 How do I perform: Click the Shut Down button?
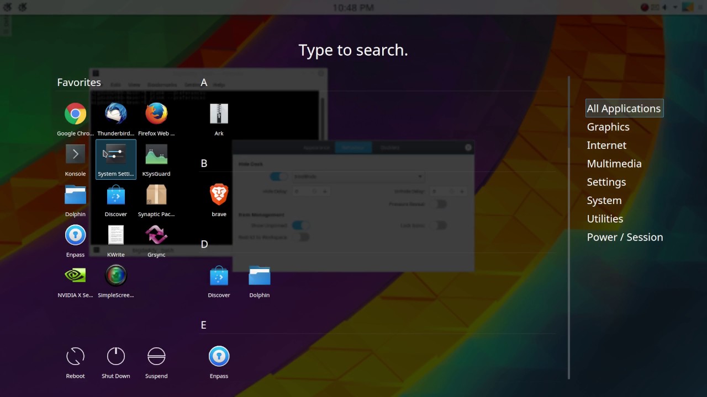[115, 361]
